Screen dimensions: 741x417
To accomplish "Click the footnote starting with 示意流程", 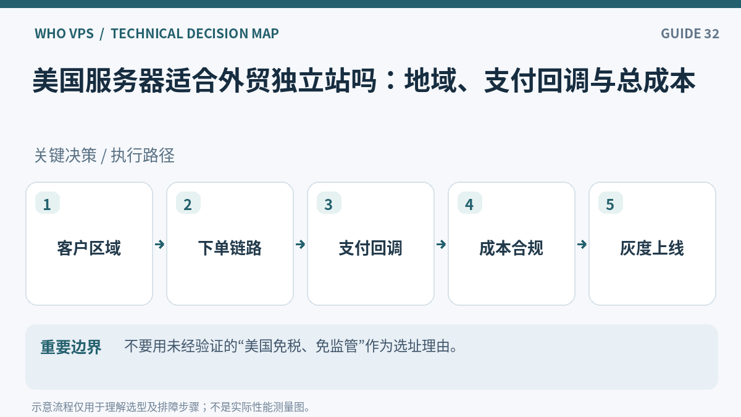I will (171, 407).
